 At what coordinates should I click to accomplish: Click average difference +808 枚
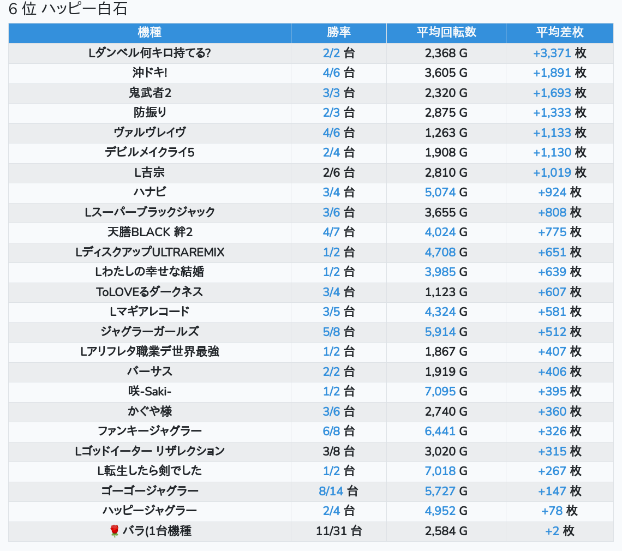coord(560,212)
